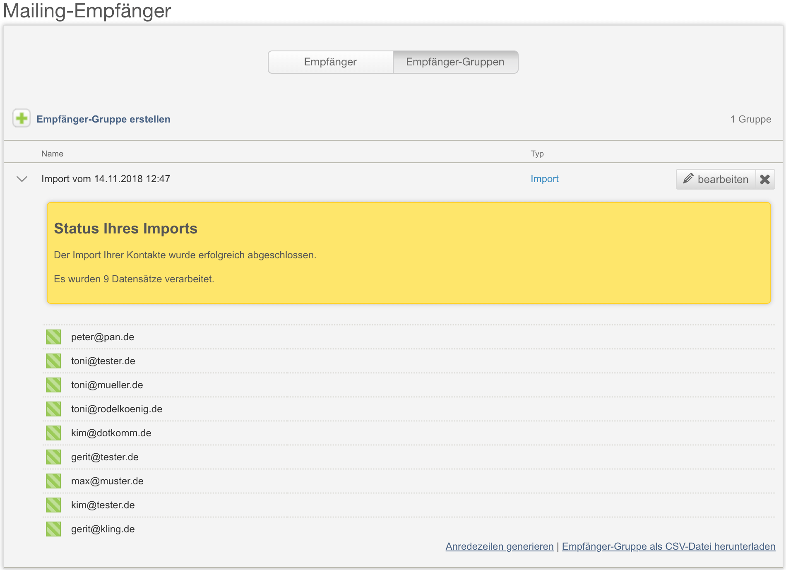Switch to the Empfänger tab

[330, 62]
